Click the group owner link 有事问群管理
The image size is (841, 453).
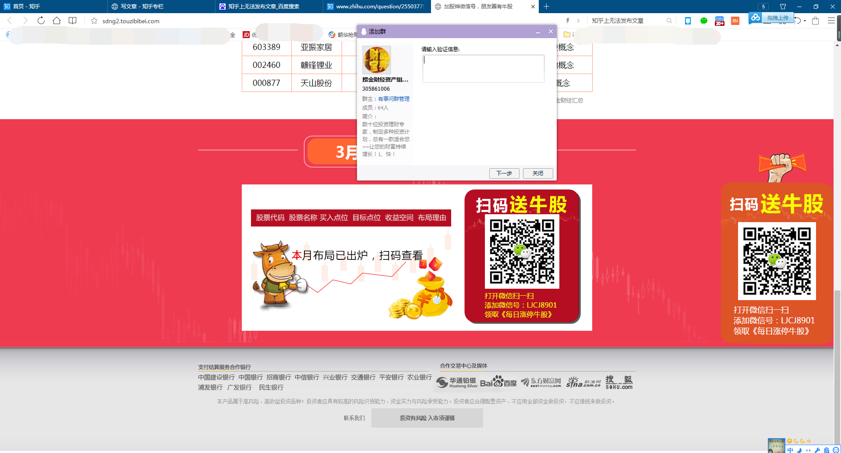394,99
